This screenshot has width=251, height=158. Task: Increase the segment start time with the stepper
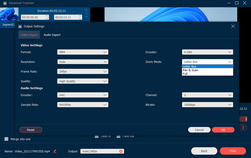[47, 16]
